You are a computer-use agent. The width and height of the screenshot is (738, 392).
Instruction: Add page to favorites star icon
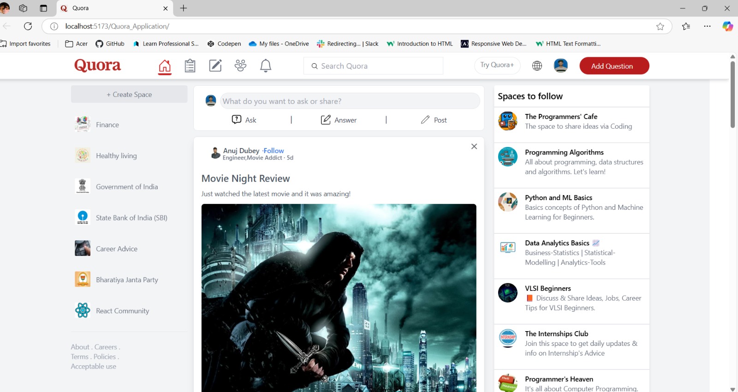click(660, 26)
